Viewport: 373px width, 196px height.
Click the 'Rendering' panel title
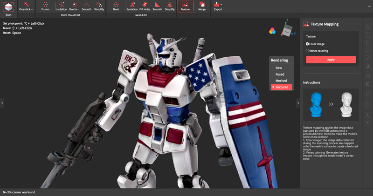pyautogui.click(x=279, y=60)
